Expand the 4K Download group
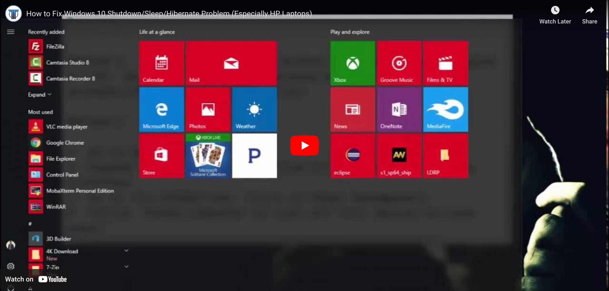 (126, 250)
